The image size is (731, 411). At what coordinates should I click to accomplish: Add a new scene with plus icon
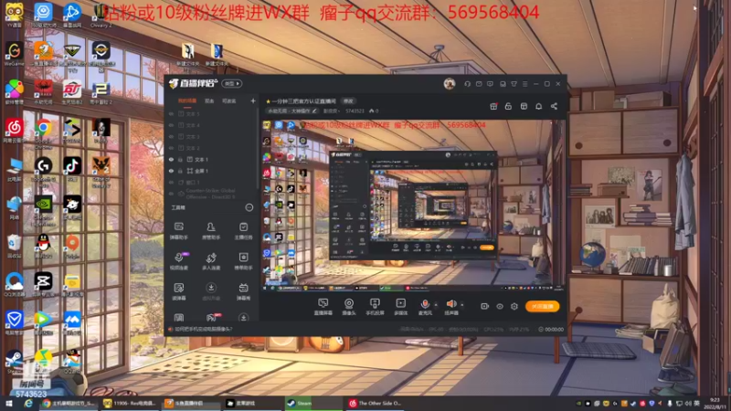tap(253, 100)
